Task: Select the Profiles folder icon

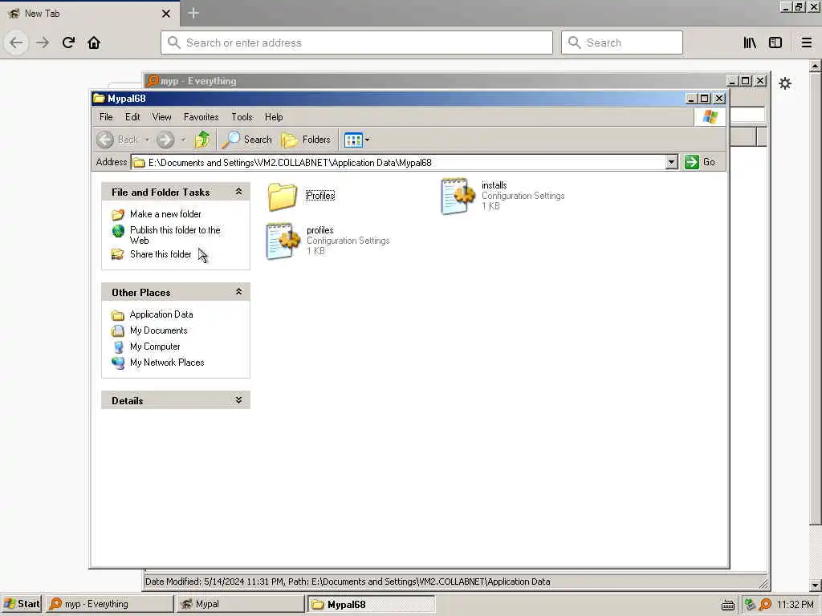Action: pyautogui.click(x=283, y=197)
